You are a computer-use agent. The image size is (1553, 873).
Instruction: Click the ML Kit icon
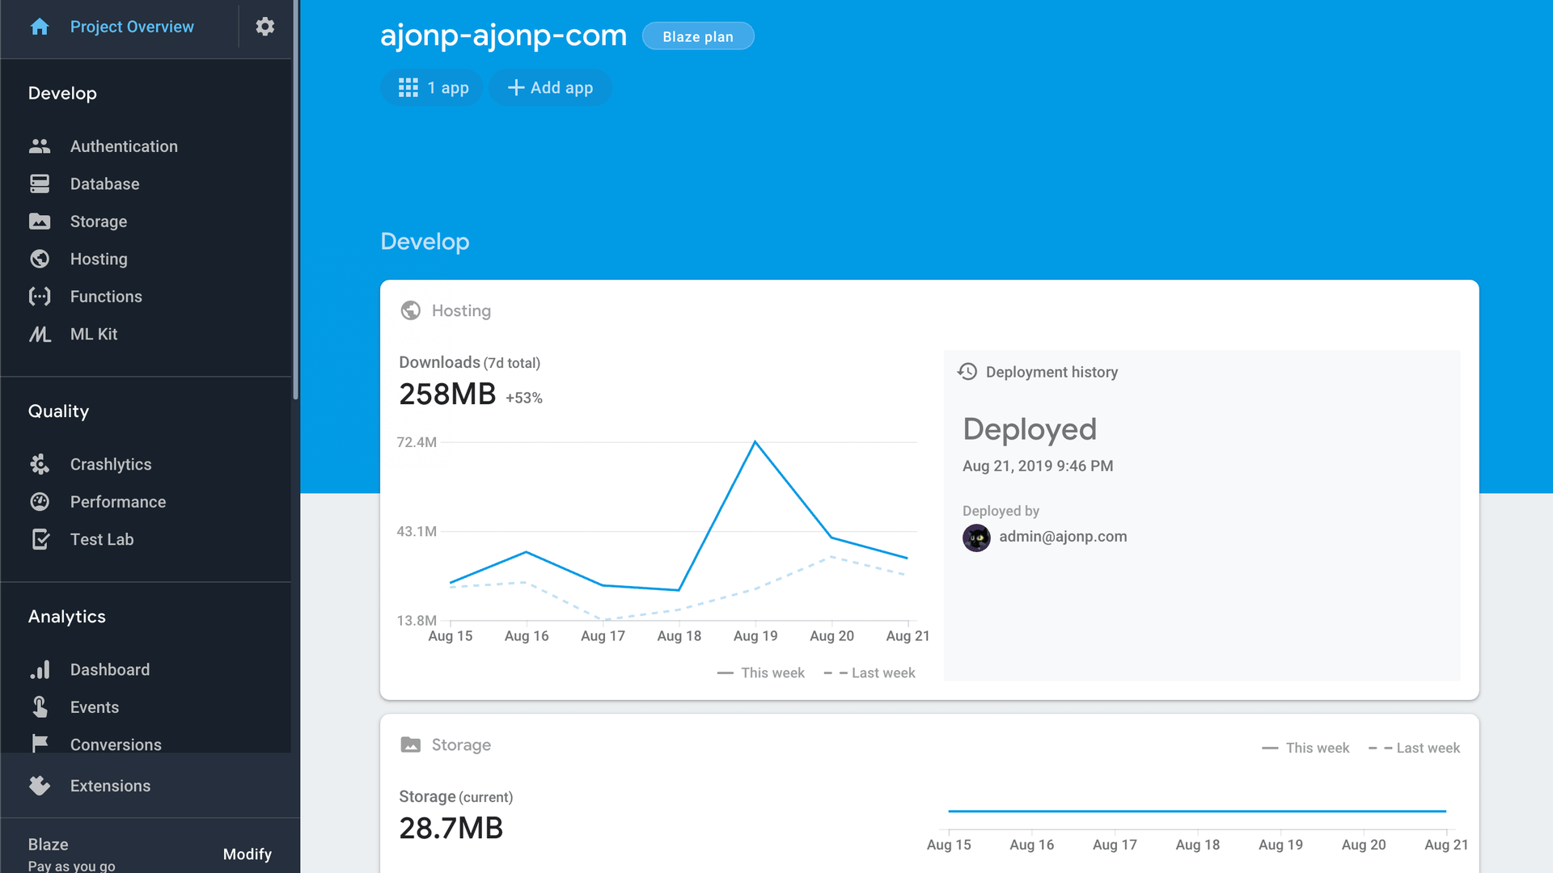point(40,334)
